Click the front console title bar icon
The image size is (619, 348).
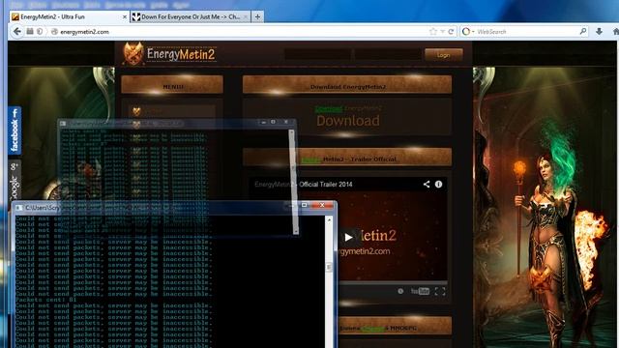point(18,208)
